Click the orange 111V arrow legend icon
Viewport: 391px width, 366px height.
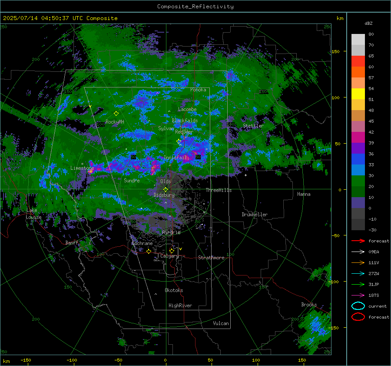pyautogui.click(x=358, y=262)
